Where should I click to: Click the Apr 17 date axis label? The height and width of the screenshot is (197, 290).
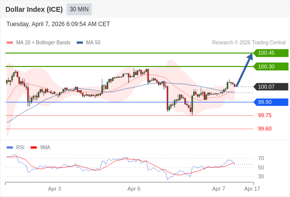252,189
